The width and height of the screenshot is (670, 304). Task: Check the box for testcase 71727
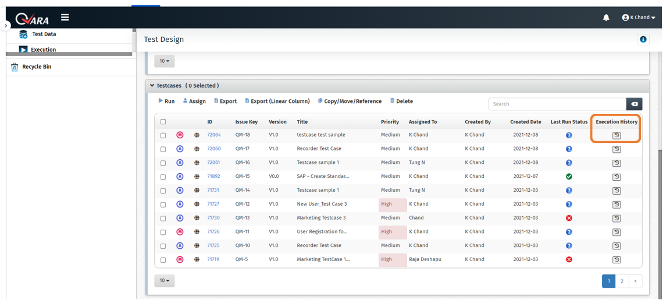click(163, 205)
